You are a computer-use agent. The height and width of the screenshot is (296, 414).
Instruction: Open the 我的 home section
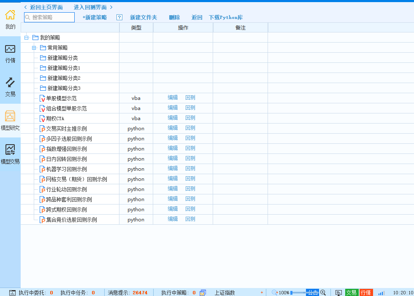10,19
